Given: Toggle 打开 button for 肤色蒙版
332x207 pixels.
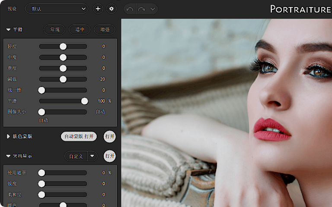Looking at the screenshot, I should pyautogui.click(x=110, y=136).
